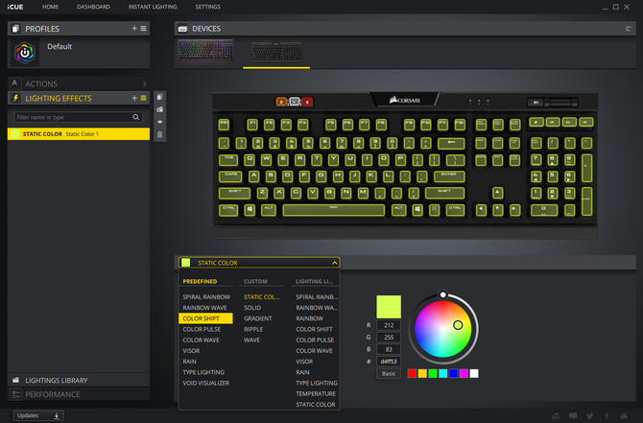The image size is (643, 423).
Task: Click the Corsair sails logo in status bar
Action: tap(624, 416)
